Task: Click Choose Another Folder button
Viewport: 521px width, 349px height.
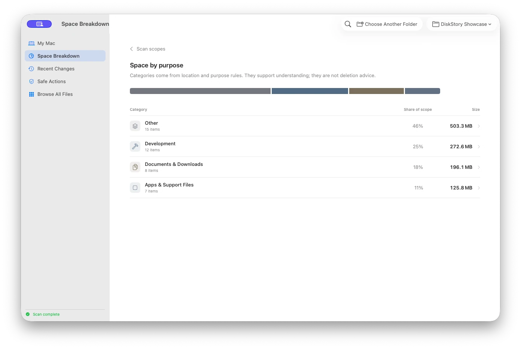Action: pos(387,24)
